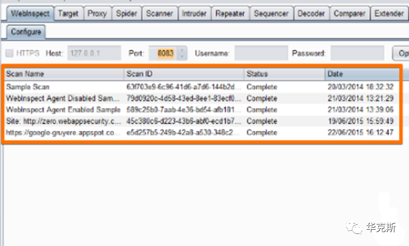
Task: Decrease the Port value with down arrow
Action: 182,56
